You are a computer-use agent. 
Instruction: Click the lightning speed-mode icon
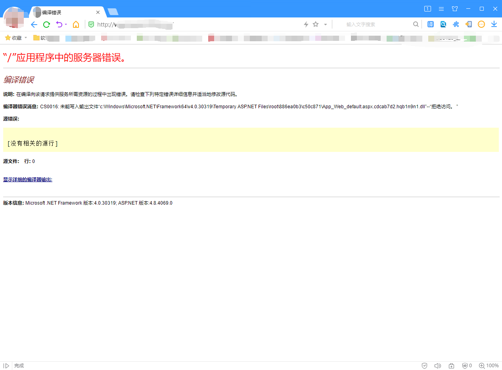click(x=306, y=25)
